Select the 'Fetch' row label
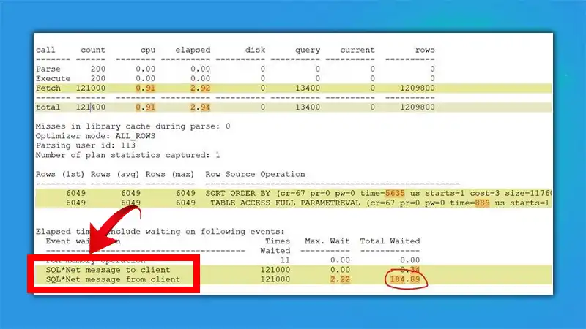 click(x=48, y=88)
